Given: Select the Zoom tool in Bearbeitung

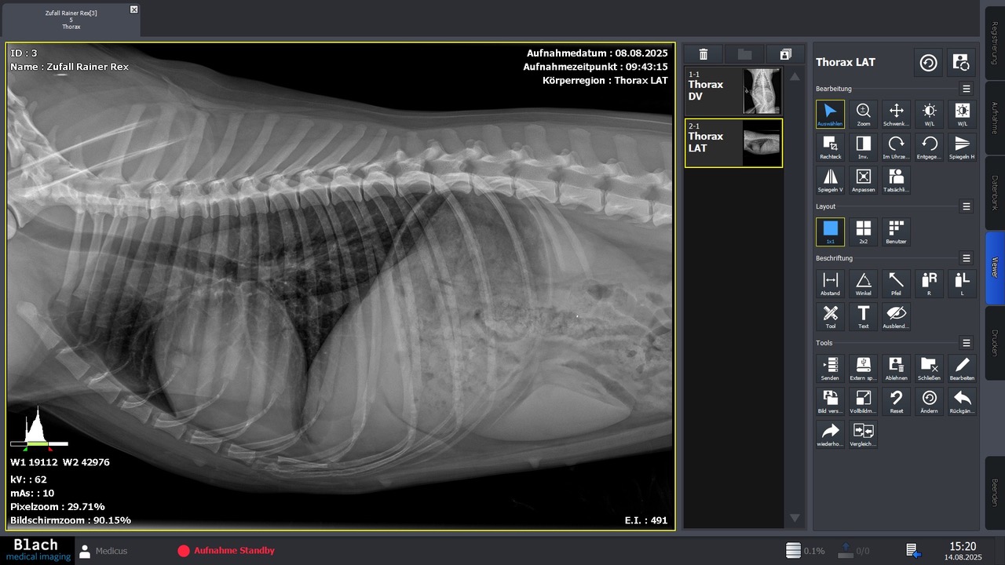Looking at the screenshot, I should pyautogui.click(x=863, y=114).
